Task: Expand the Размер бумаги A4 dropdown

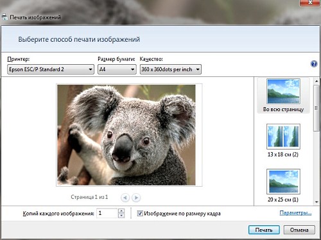Action: coord(117,69)
